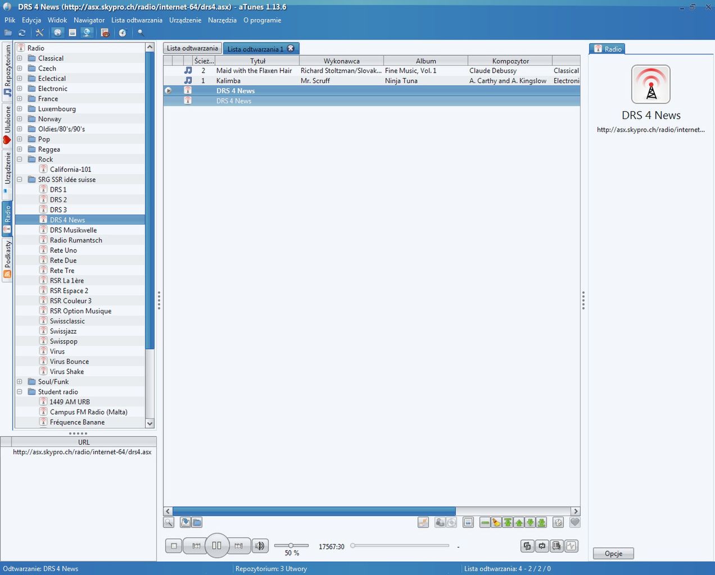
Task: Toggle repeat mode button
Action: coord(542,546)
